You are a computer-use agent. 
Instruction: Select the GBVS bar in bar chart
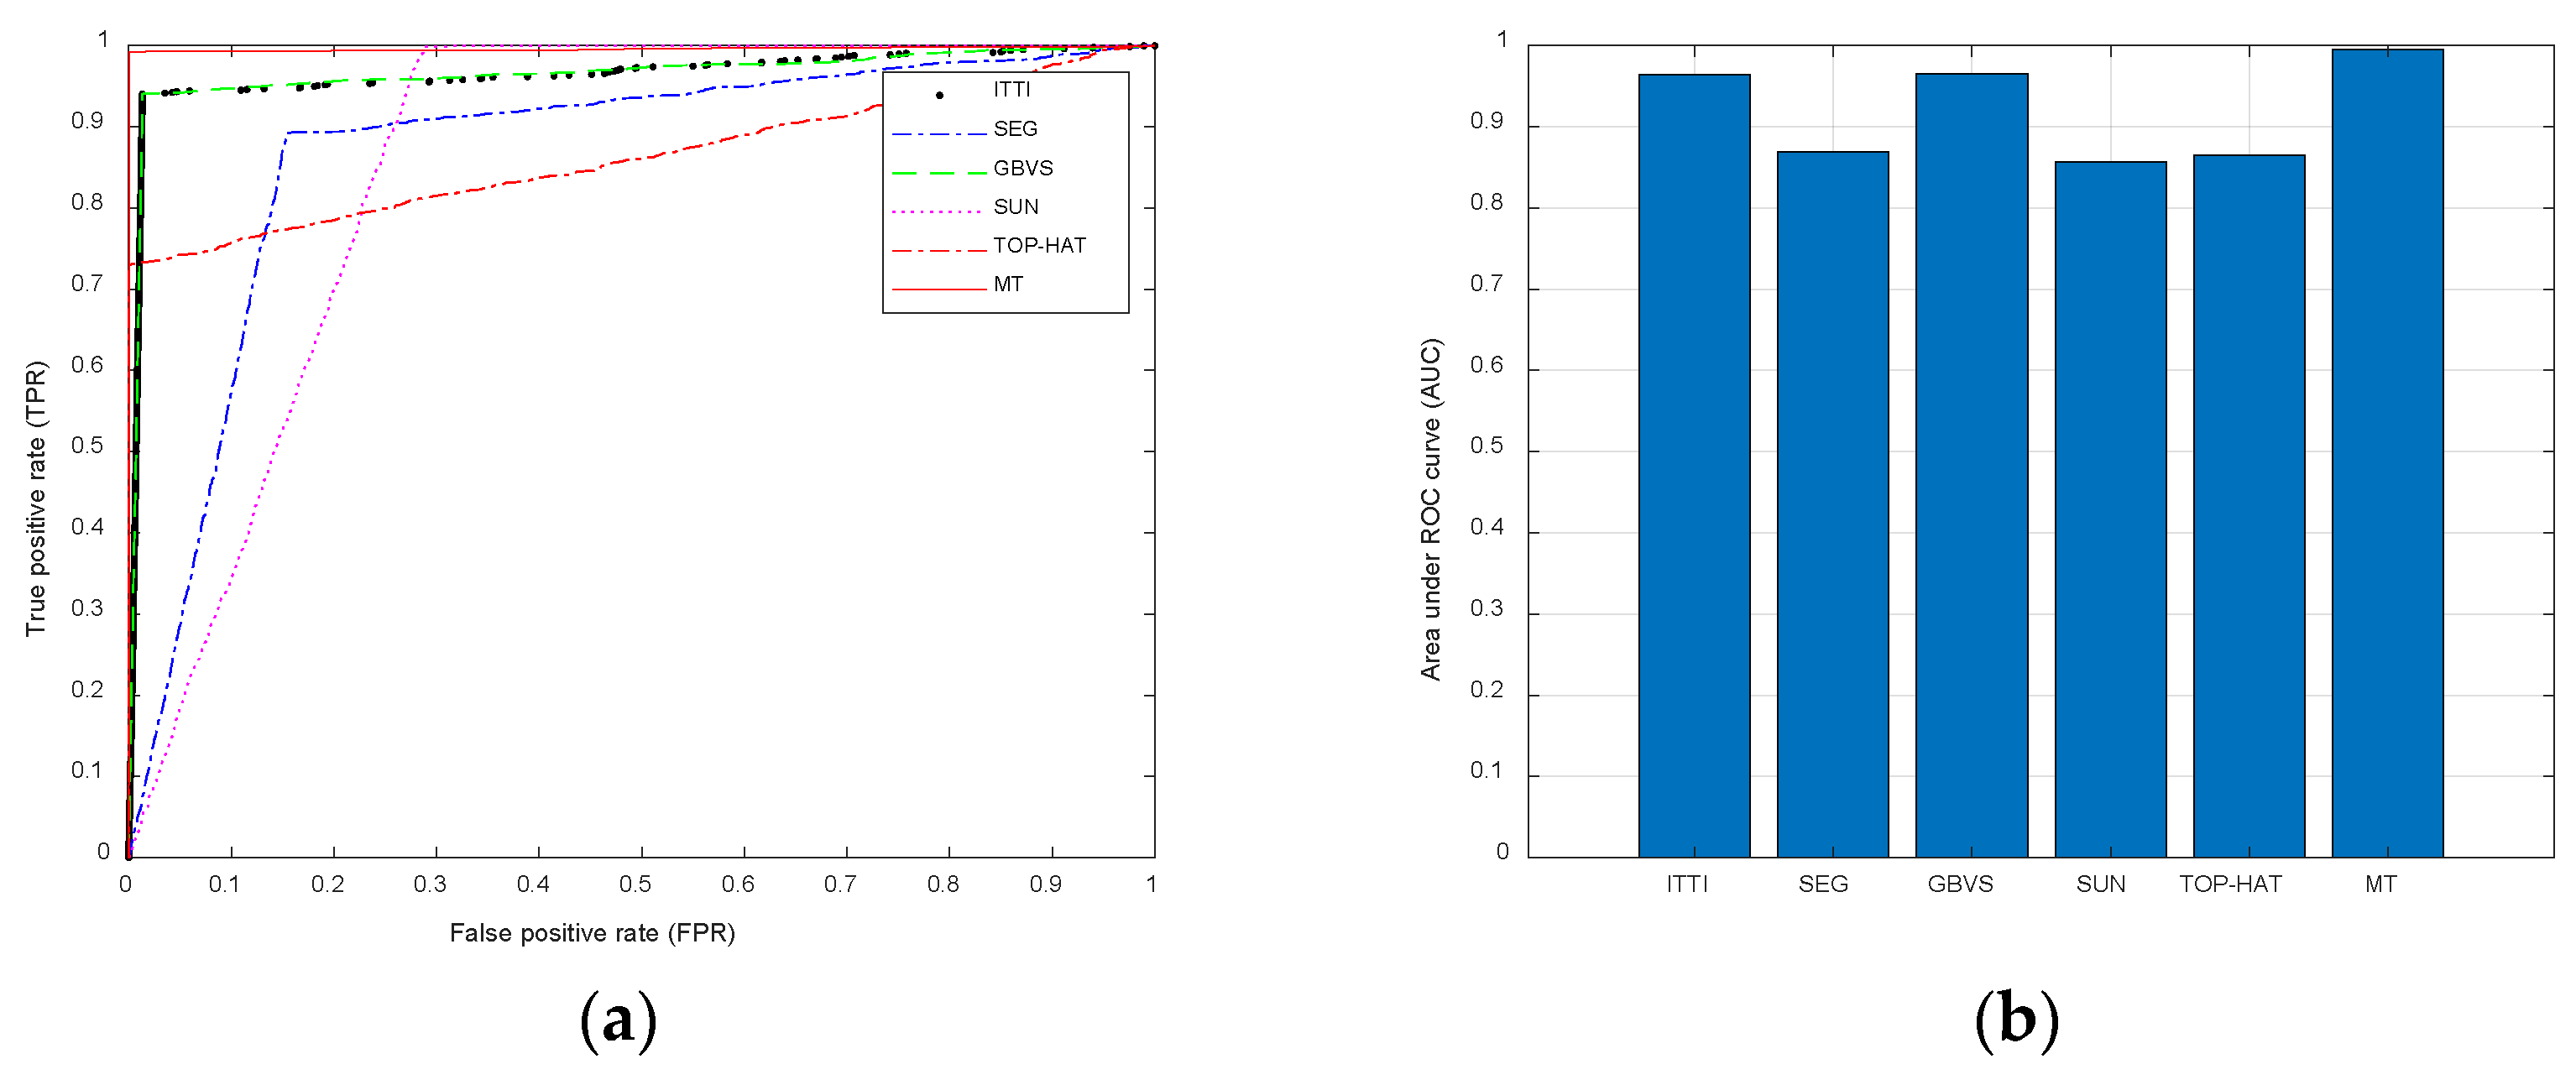click(1971, 466)
